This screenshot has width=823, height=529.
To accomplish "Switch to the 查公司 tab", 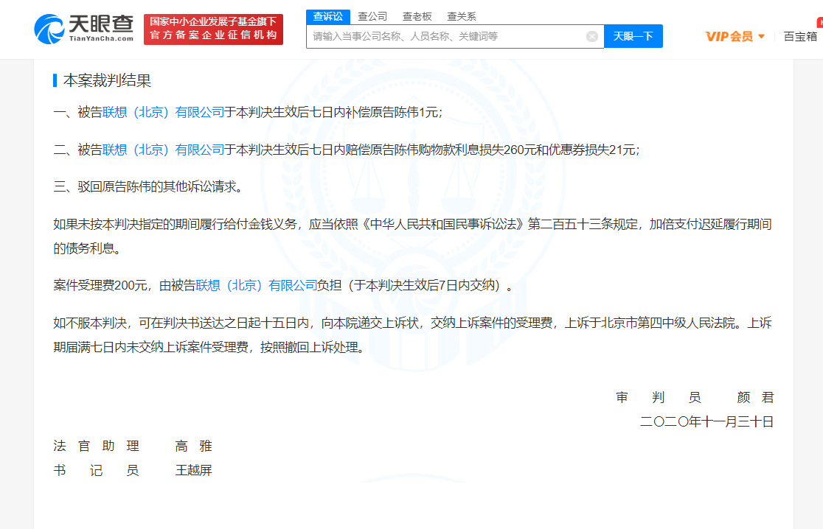I will [x=372, y=17].
